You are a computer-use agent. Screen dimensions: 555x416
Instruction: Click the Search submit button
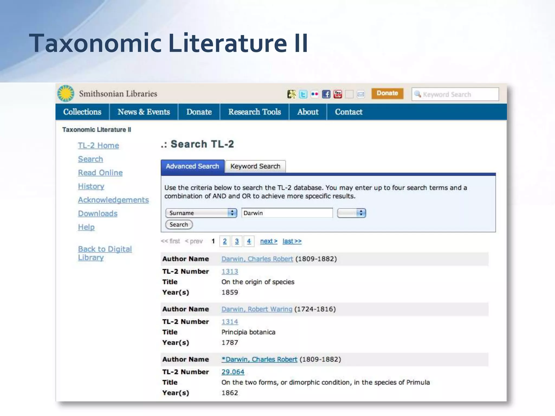click(179, 225)
